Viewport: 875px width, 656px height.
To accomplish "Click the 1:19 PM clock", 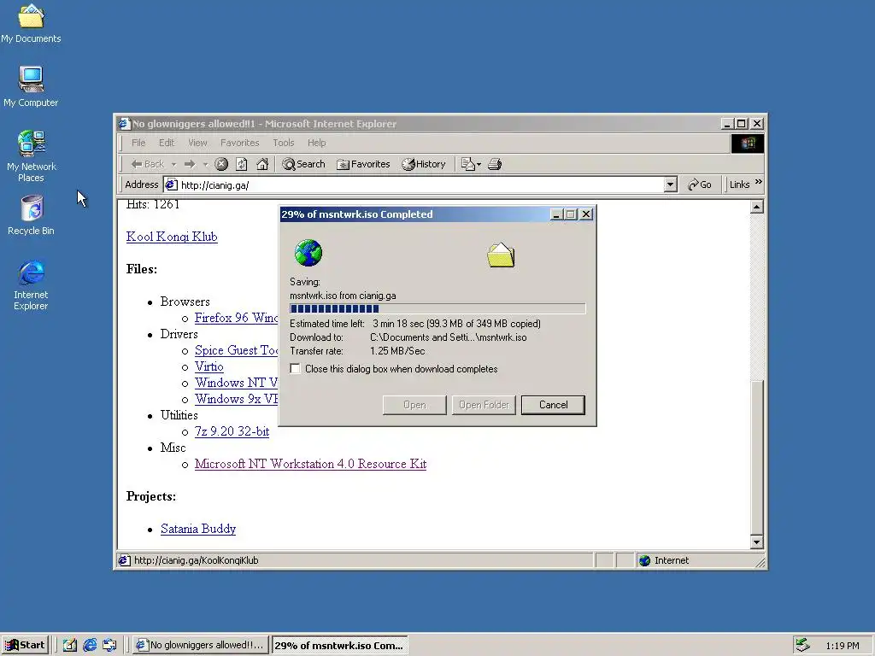I will coord(843,646).
